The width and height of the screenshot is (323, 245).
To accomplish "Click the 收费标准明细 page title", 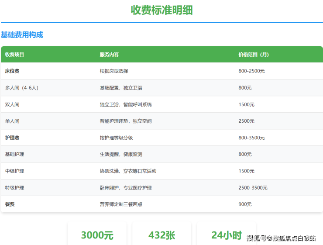I will 161,10.
